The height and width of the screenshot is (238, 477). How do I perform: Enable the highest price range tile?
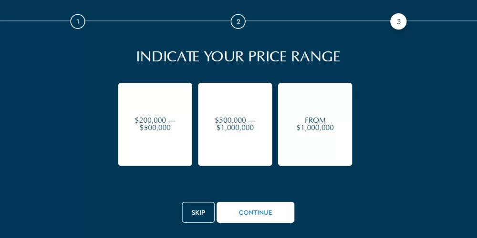(315, 124)
